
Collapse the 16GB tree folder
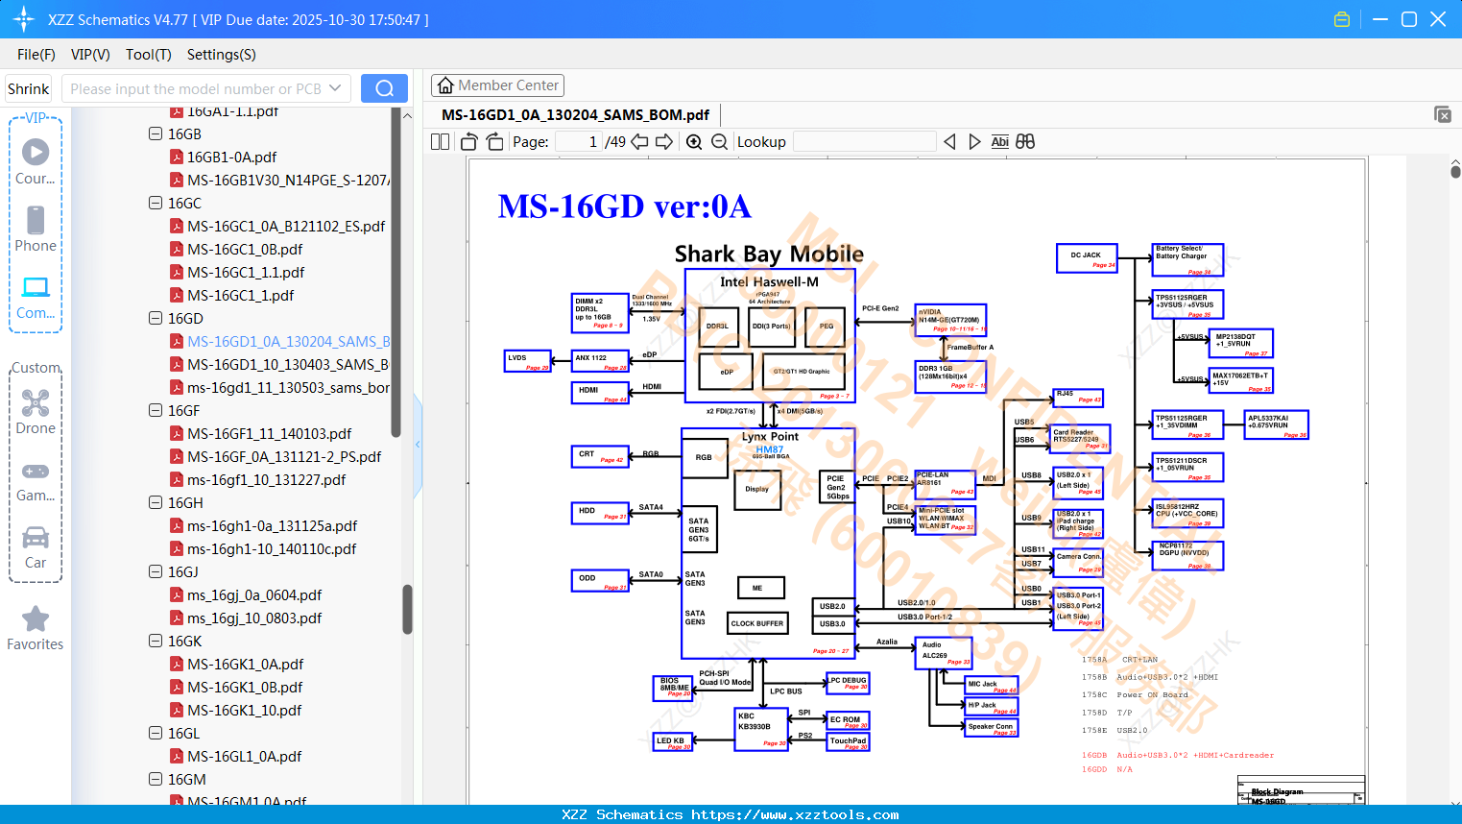156,134
